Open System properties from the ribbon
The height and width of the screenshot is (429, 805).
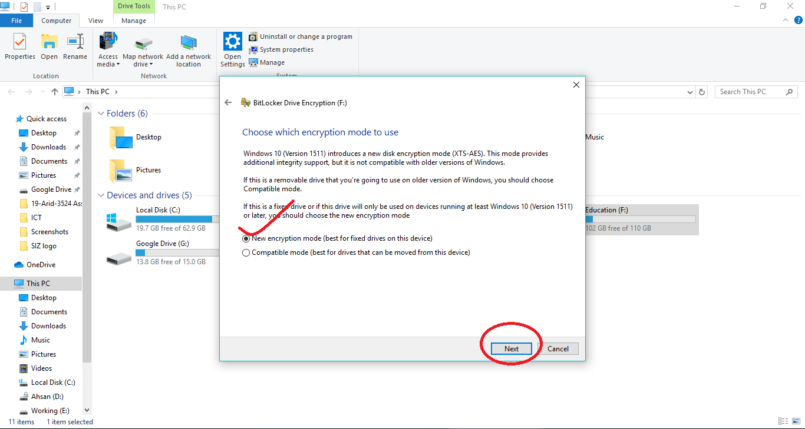pos(281,49)
